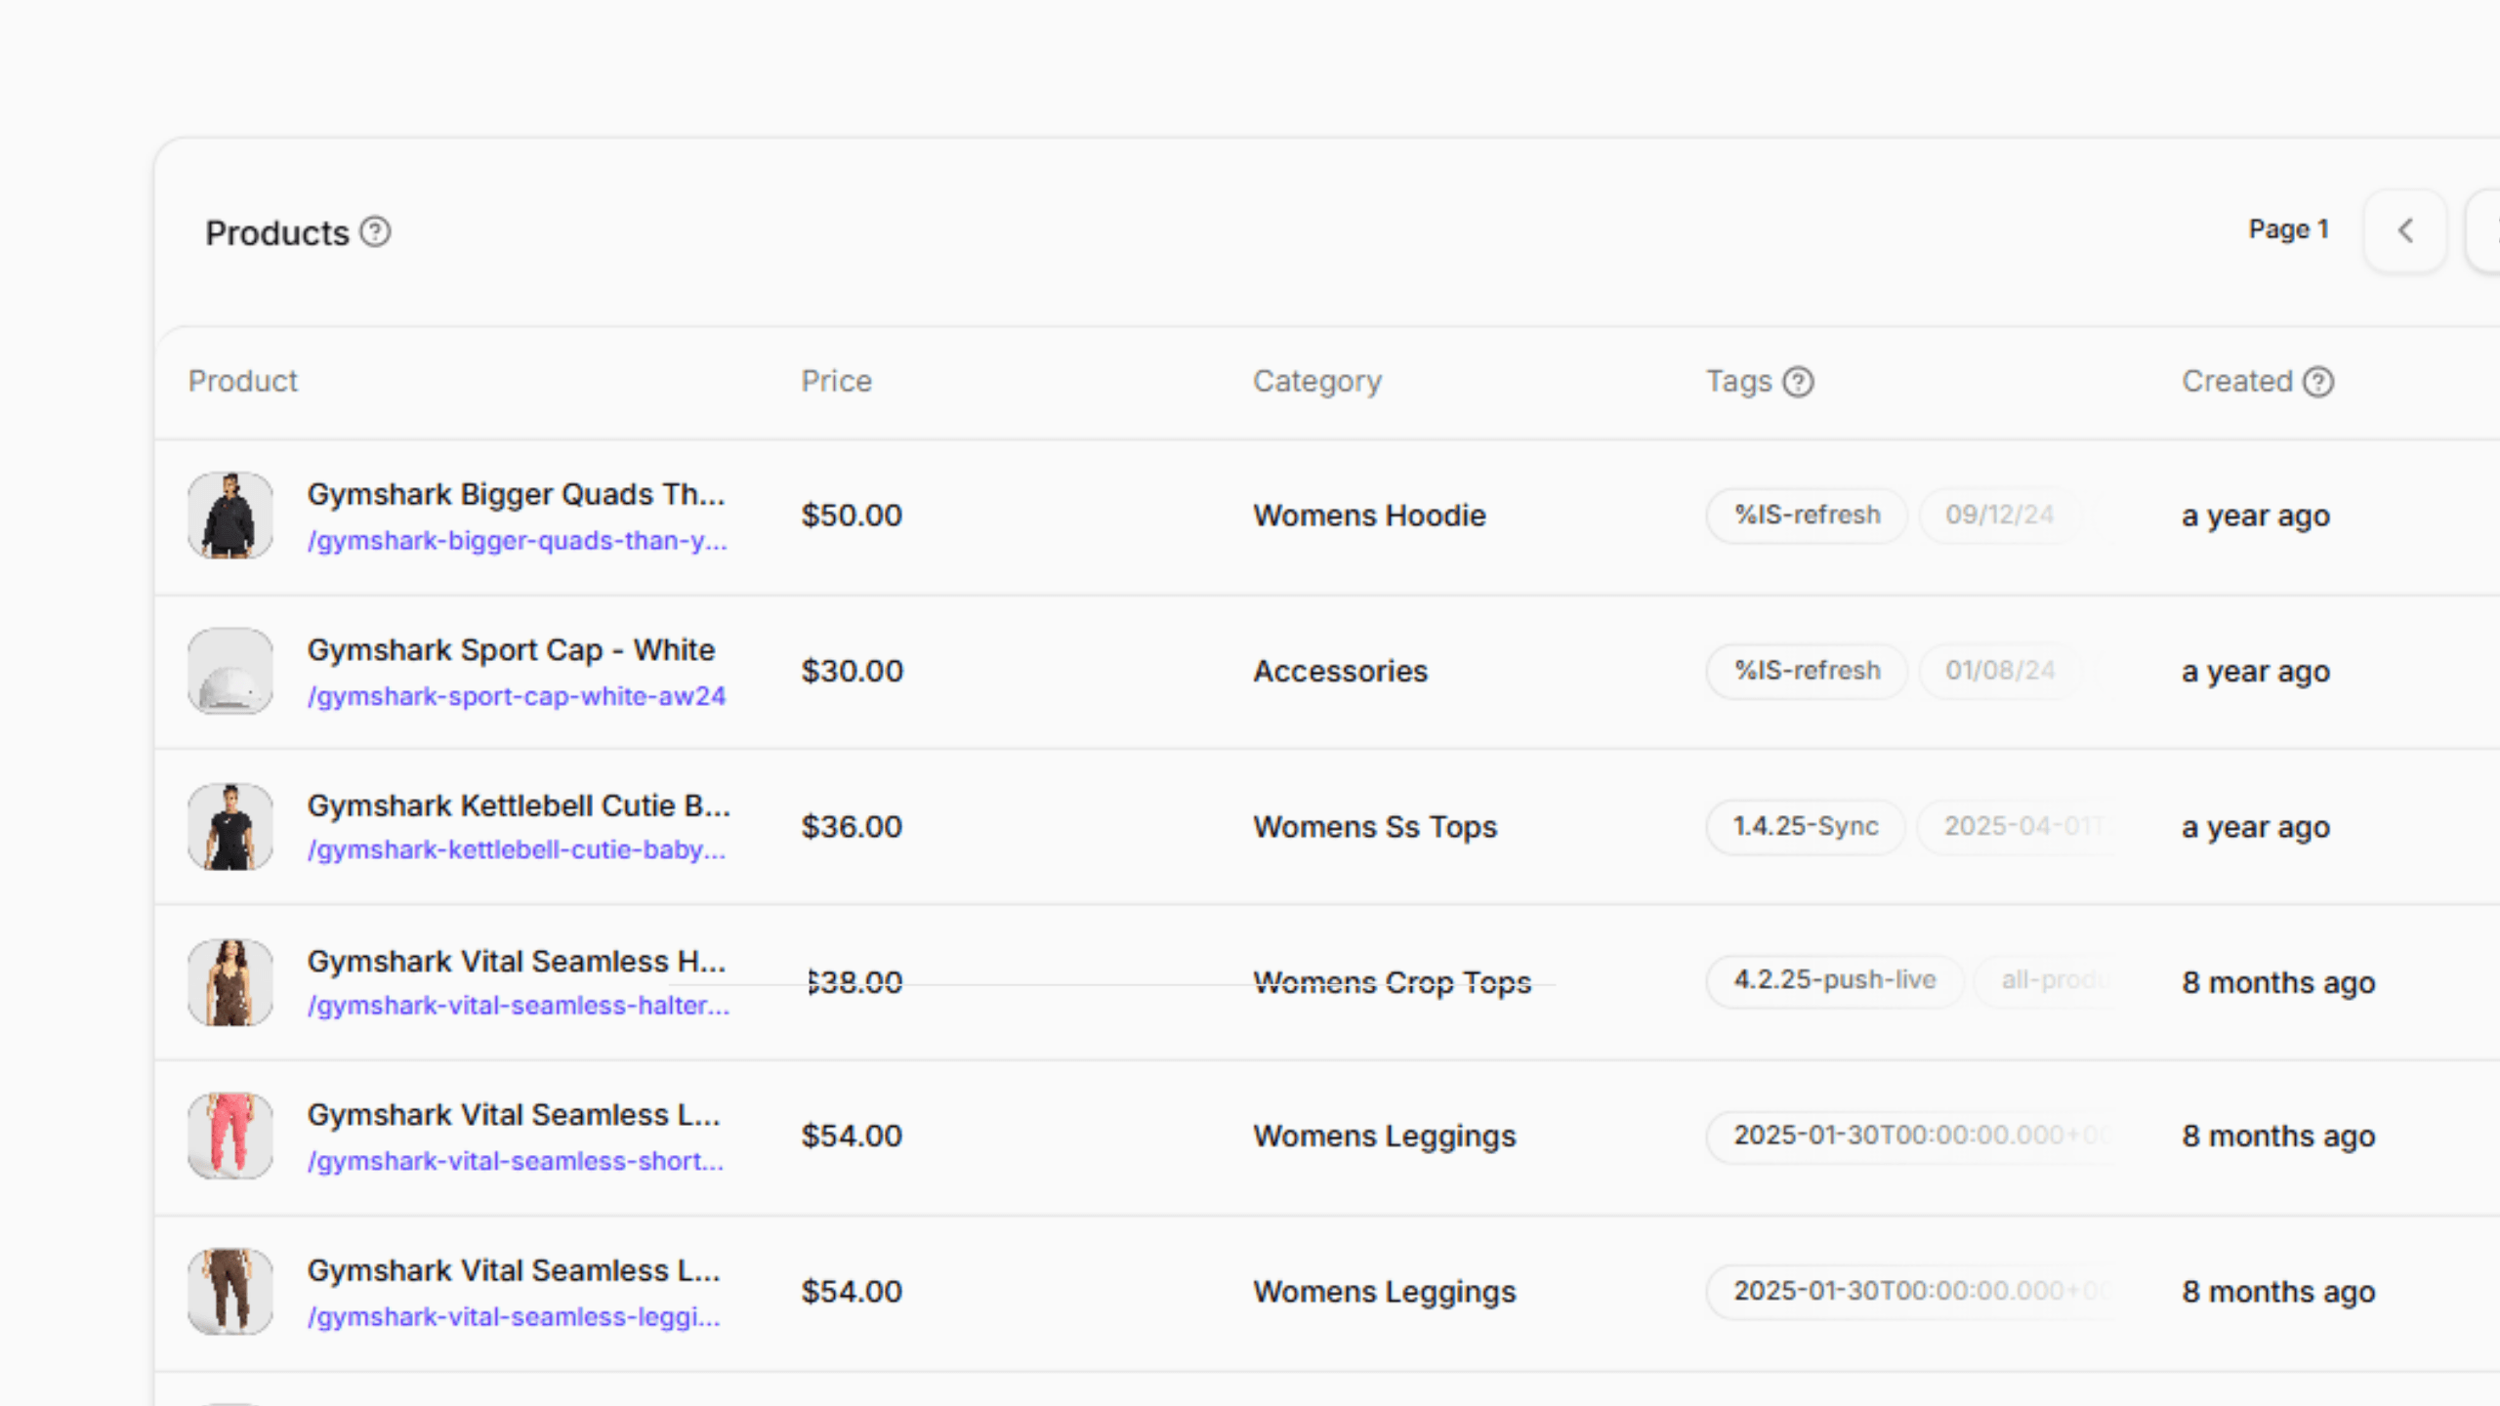Click the help icon next to Products

[x=375, y=232]
